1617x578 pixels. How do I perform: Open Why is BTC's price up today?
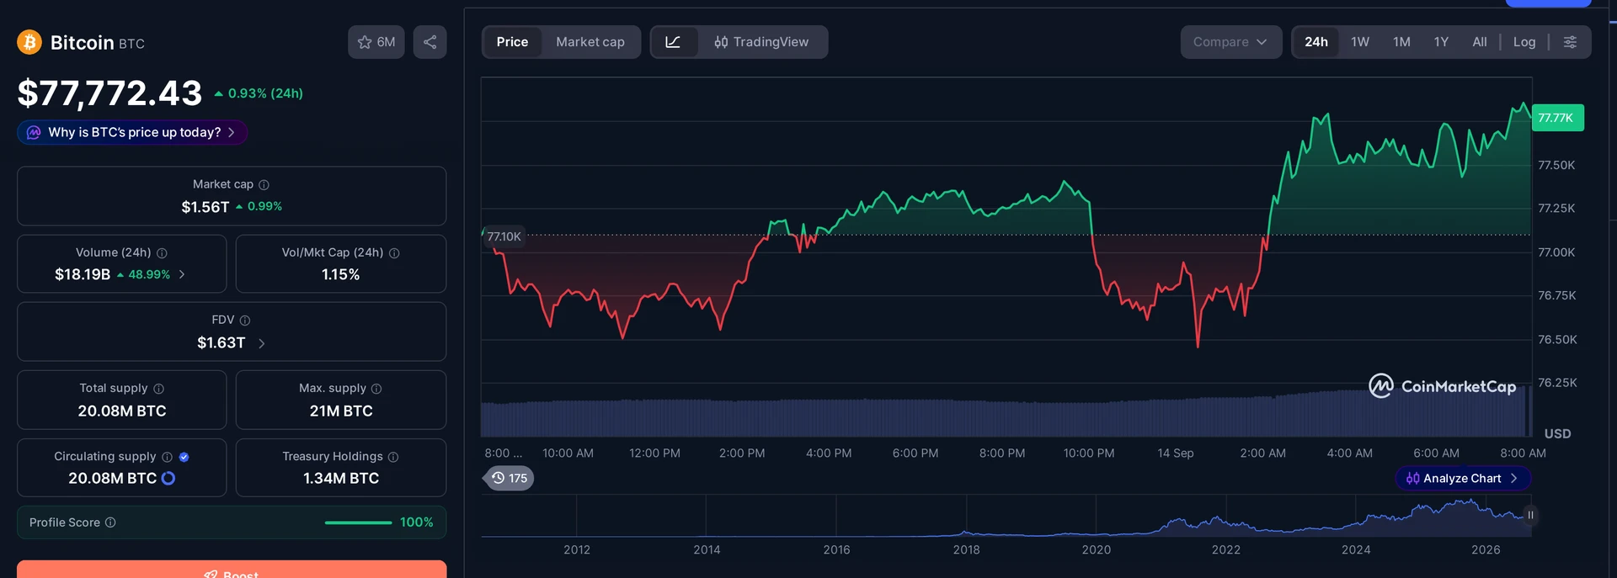pyautogui.click(x=132, y=132)
